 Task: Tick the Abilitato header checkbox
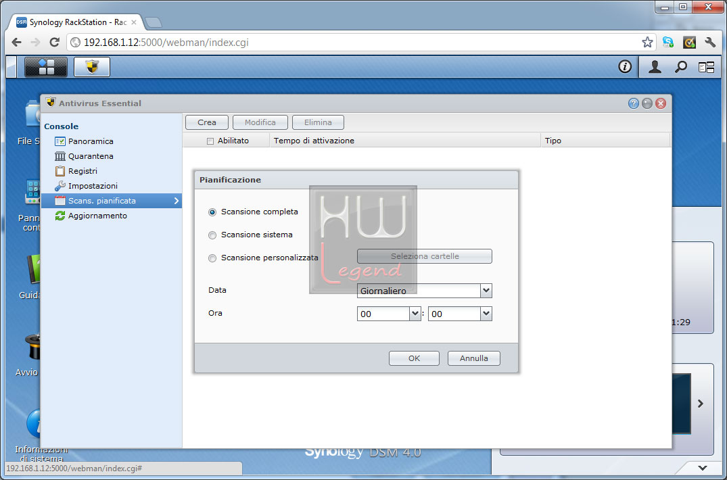[x=210, y=141]
